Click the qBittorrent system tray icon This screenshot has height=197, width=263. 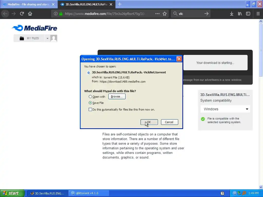click(235, 193)
